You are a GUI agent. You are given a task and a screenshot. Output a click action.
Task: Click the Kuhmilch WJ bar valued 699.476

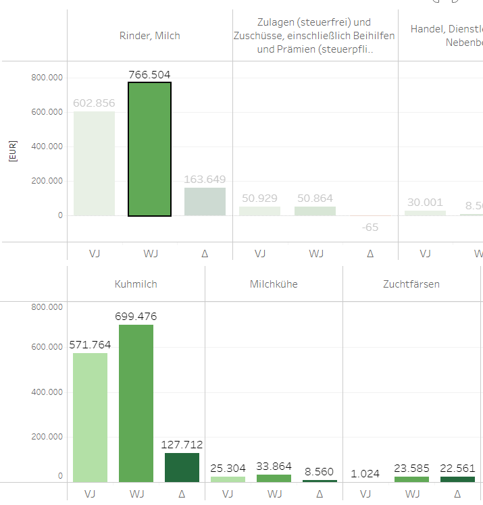pyautogui.click(x=136, y=403)
